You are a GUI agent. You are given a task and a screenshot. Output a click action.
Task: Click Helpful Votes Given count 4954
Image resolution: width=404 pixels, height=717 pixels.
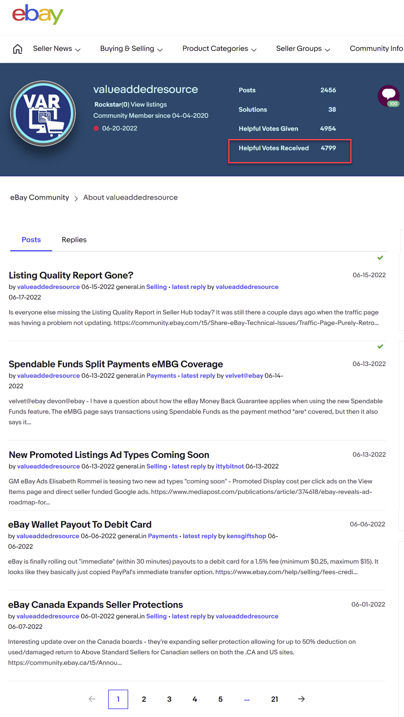pos(328,129)
